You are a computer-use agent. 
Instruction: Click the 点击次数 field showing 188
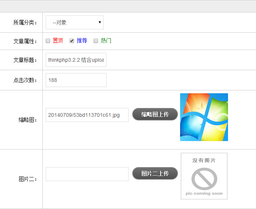76,80
